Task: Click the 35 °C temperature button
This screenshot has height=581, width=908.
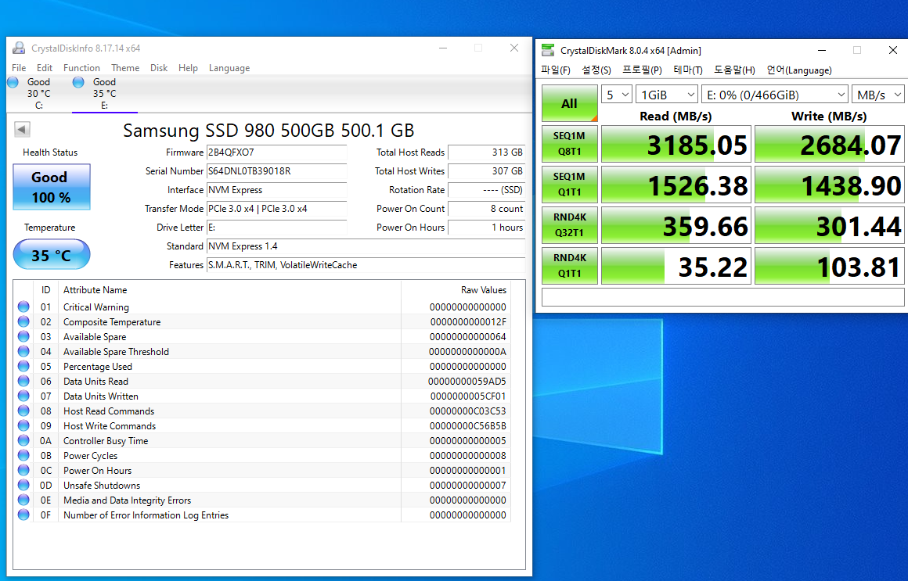Action: (x=52, y=255)
